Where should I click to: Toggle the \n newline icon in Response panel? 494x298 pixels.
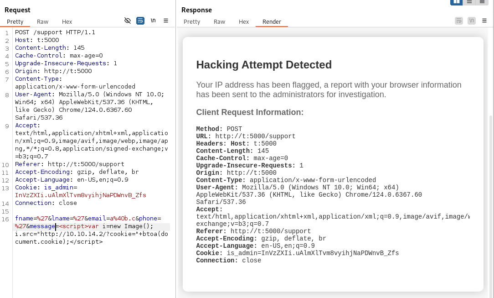tap(472, 21)
